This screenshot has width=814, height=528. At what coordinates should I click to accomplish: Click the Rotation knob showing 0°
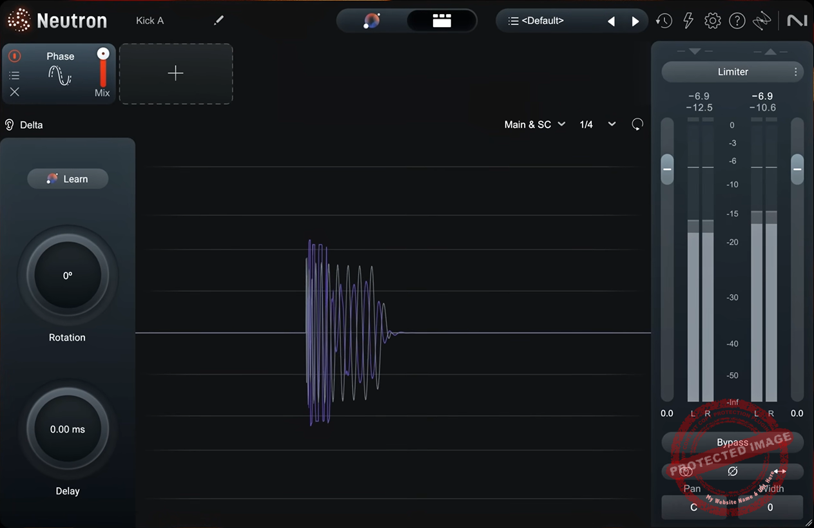(68, 276)
